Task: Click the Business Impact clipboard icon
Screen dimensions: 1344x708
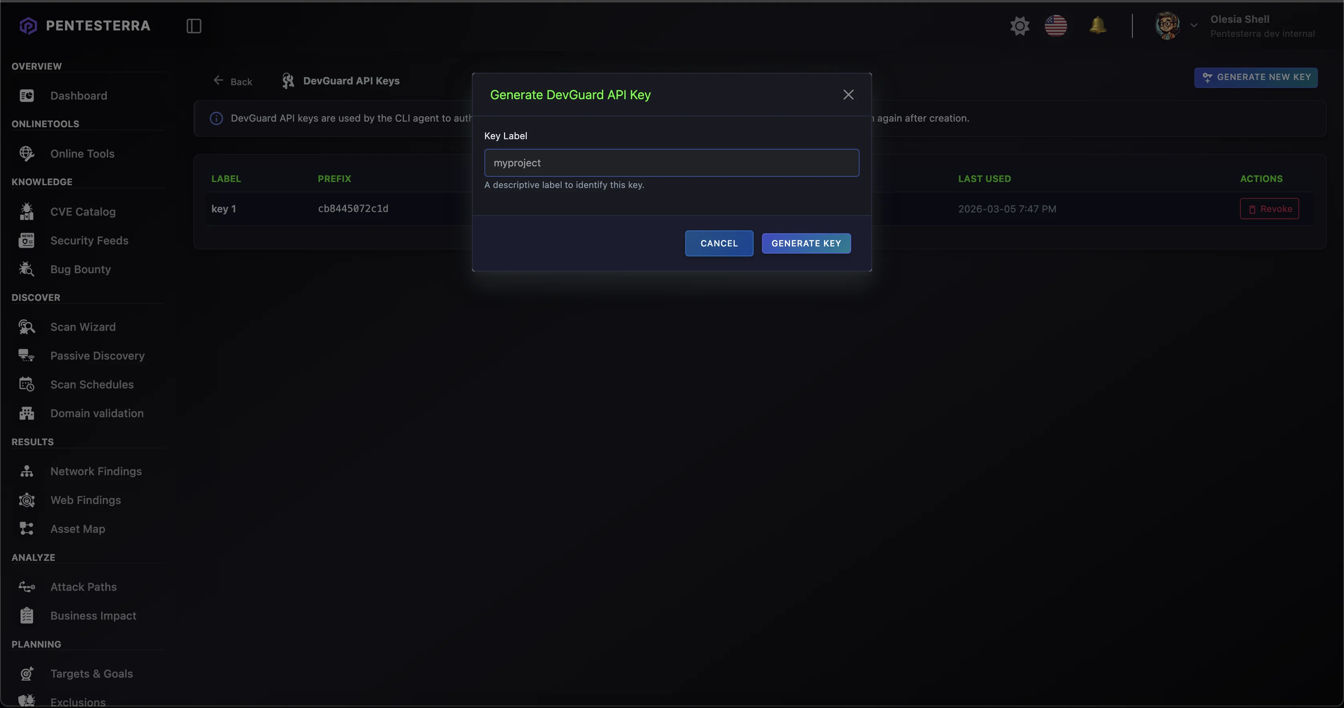Action: pyautogui.click(x=27, y=616)
